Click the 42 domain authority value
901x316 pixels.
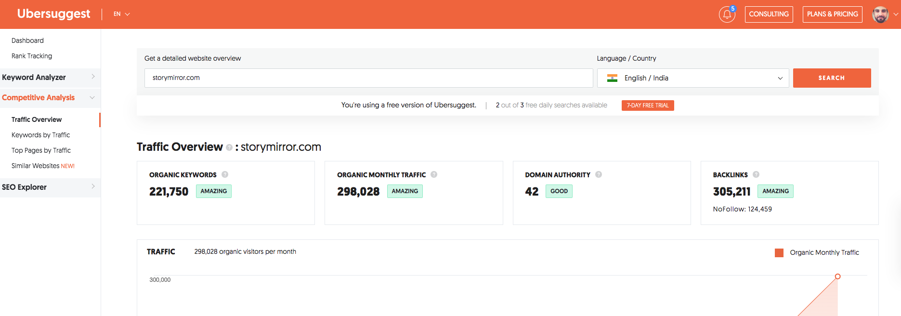(x=532, y=192)
